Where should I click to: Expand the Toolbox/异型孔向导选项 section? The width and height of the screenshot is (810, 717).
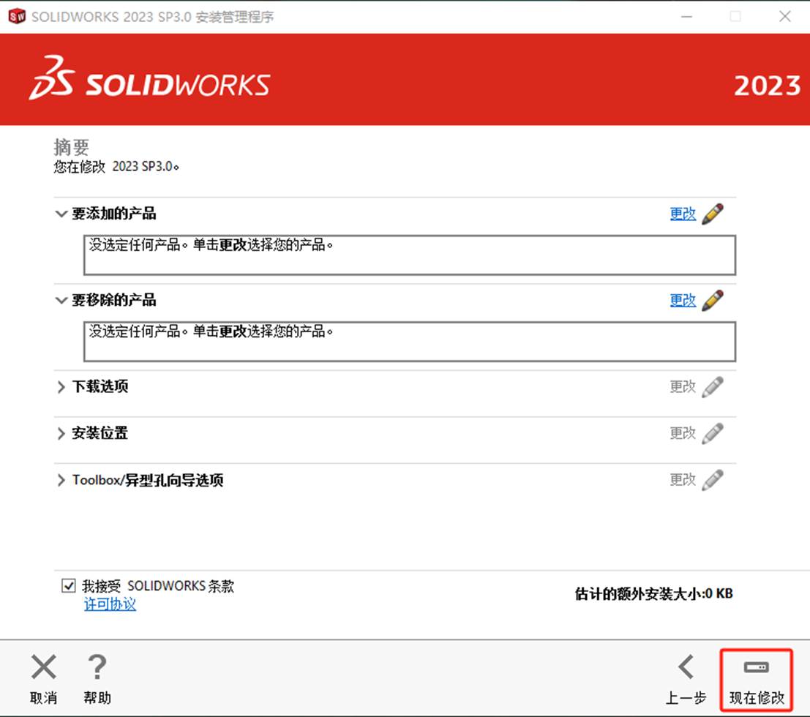(61, 480)
